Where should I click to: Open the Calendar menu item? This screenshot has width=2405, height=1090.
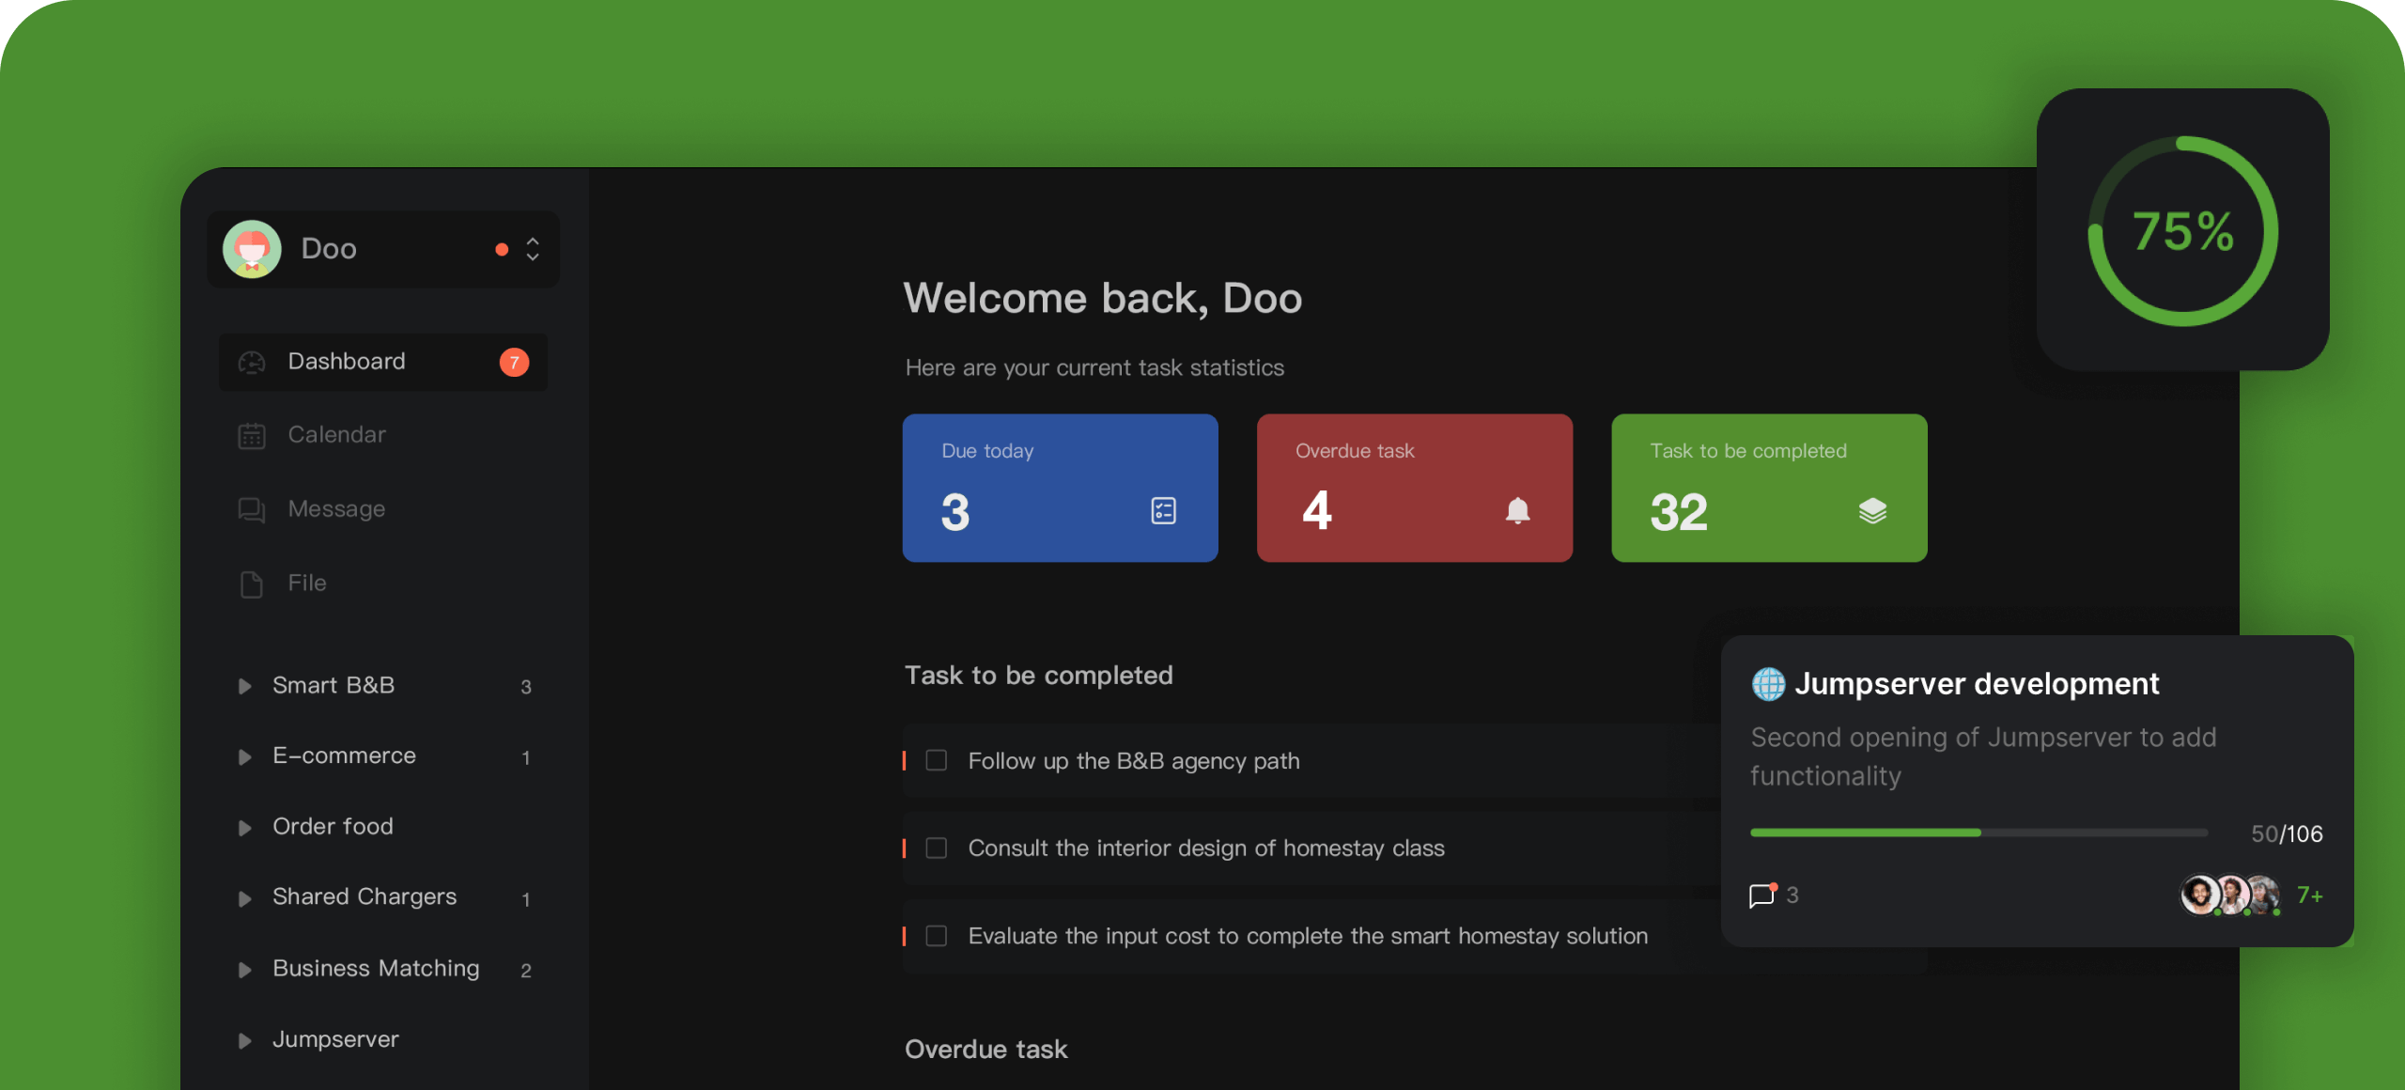pos(336,435)
